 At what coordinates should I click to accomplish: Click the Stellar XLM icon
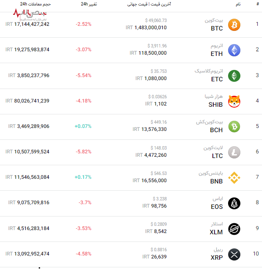234,229
